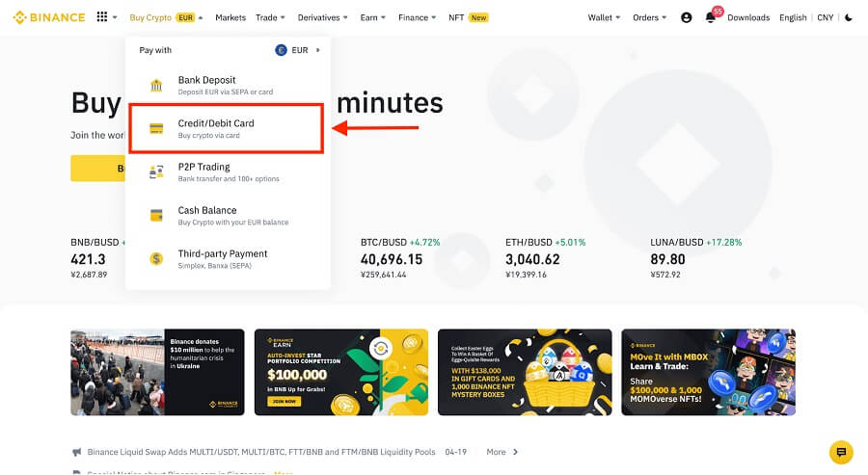Open the NFT menu item
The height and width of the screenshot is (475, 868).
point(456,17)
